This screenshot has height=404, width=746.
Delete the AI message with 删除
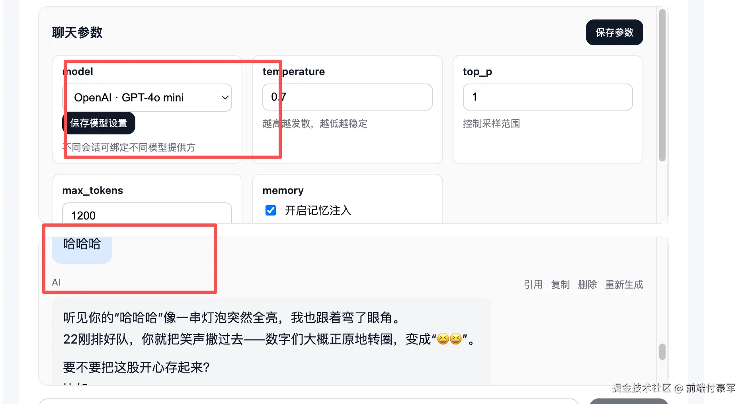[x=587, y=285]
